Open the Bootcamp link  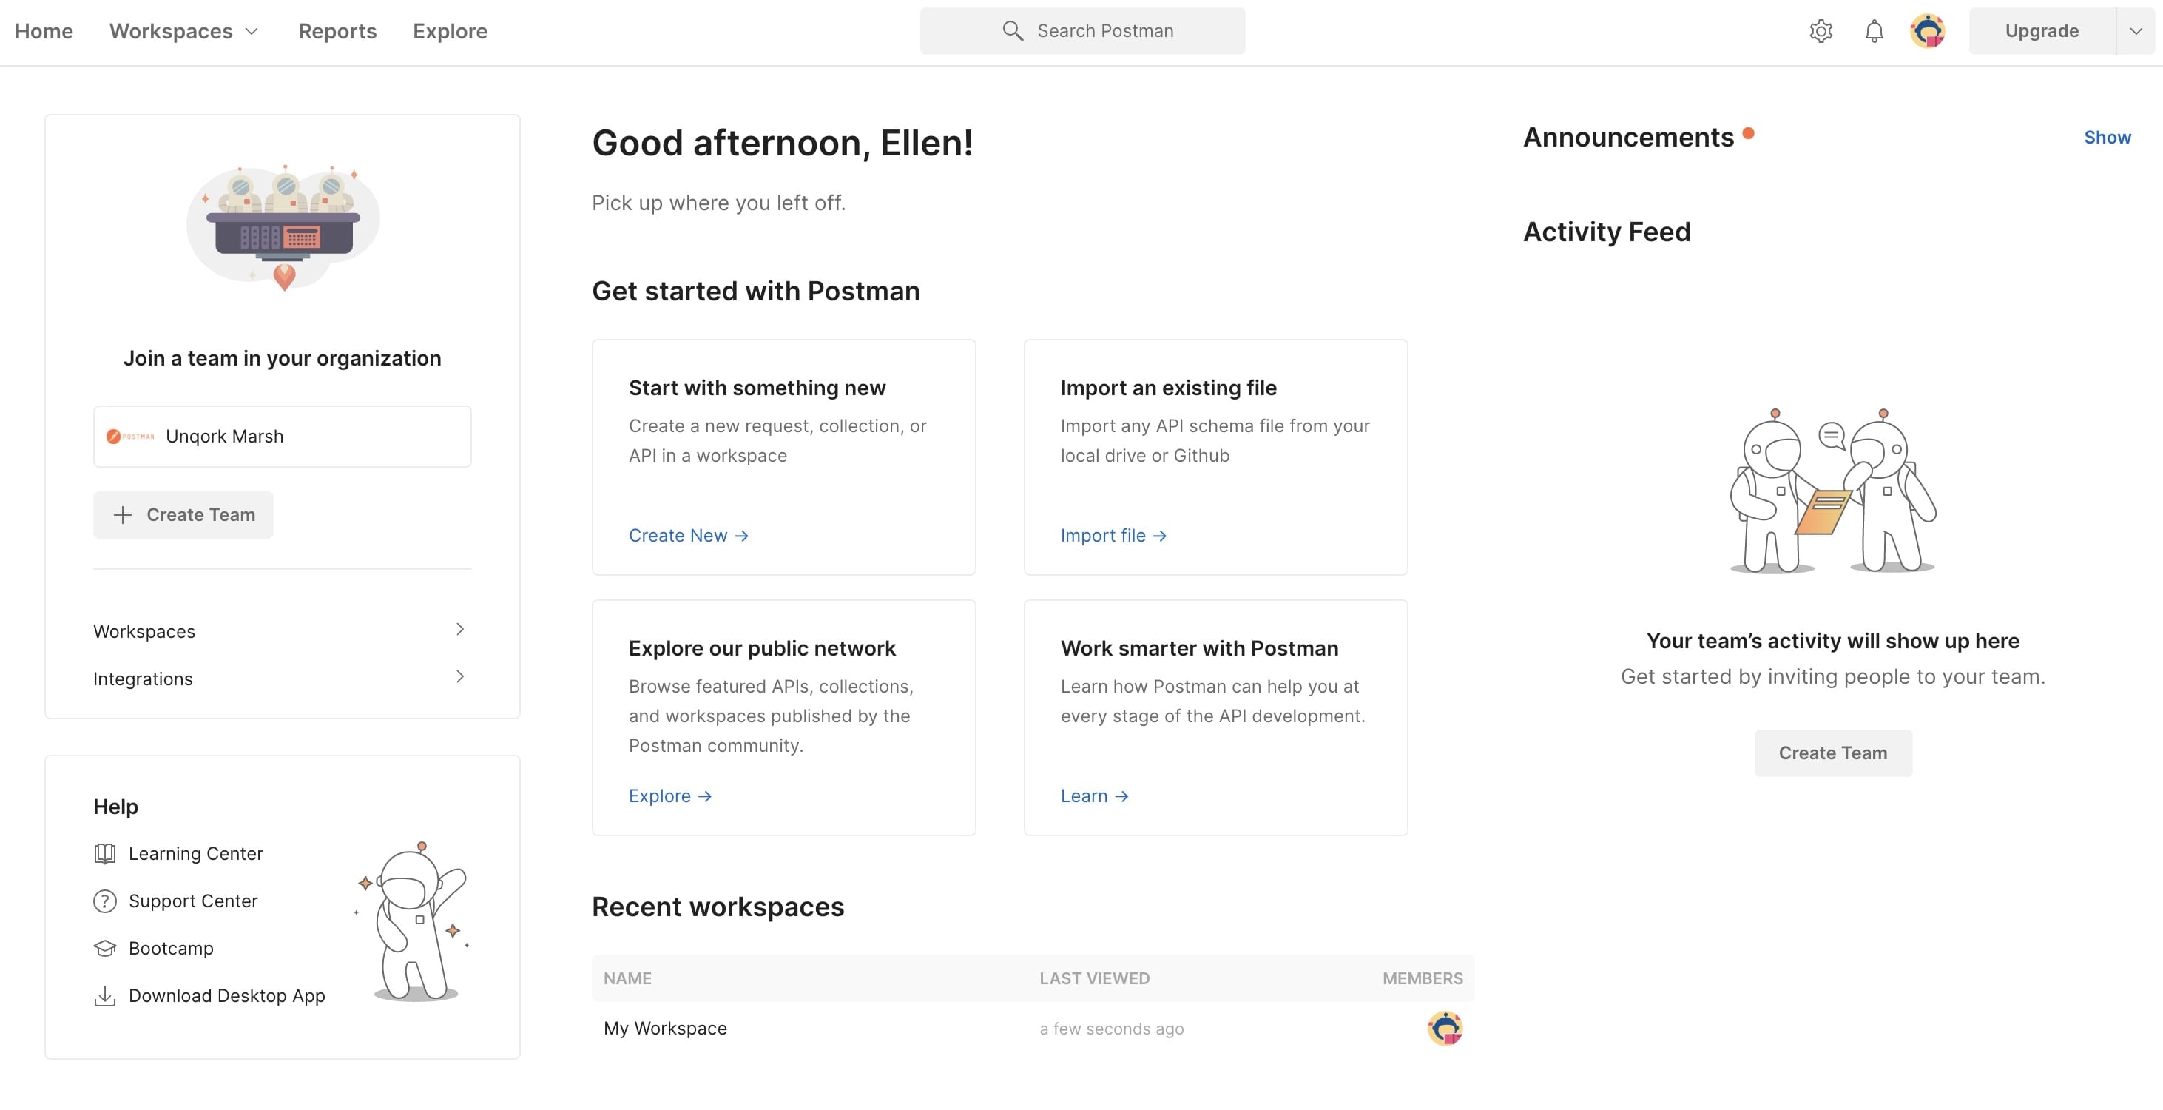tap(172, 948)
